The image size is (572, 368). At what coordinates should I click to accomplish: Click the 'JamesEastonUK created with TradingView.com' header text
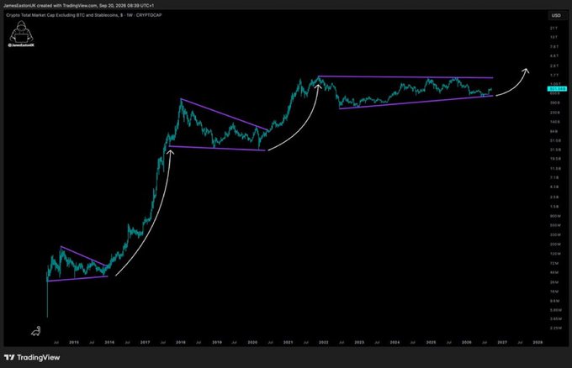coord(50,6)
